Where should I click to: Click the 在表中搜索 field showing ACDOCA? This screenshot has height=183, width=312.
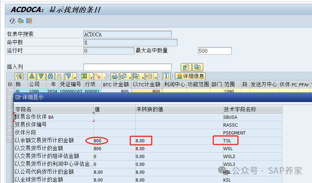click(127, 34)
